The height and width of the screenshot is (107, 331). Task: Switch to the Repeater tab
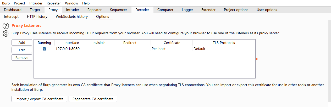94,10
